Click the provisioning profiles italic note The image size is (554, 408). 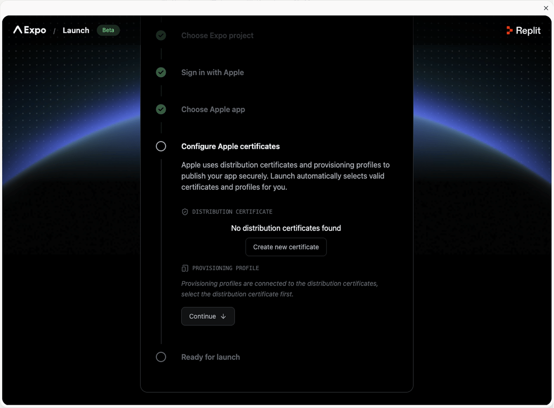[x=280, y=289]
